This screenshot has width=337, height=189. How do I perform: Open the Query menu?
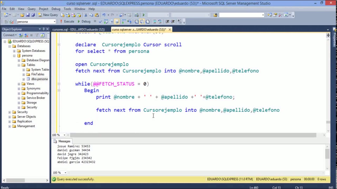pyautogui.click(x=32, y=9)
